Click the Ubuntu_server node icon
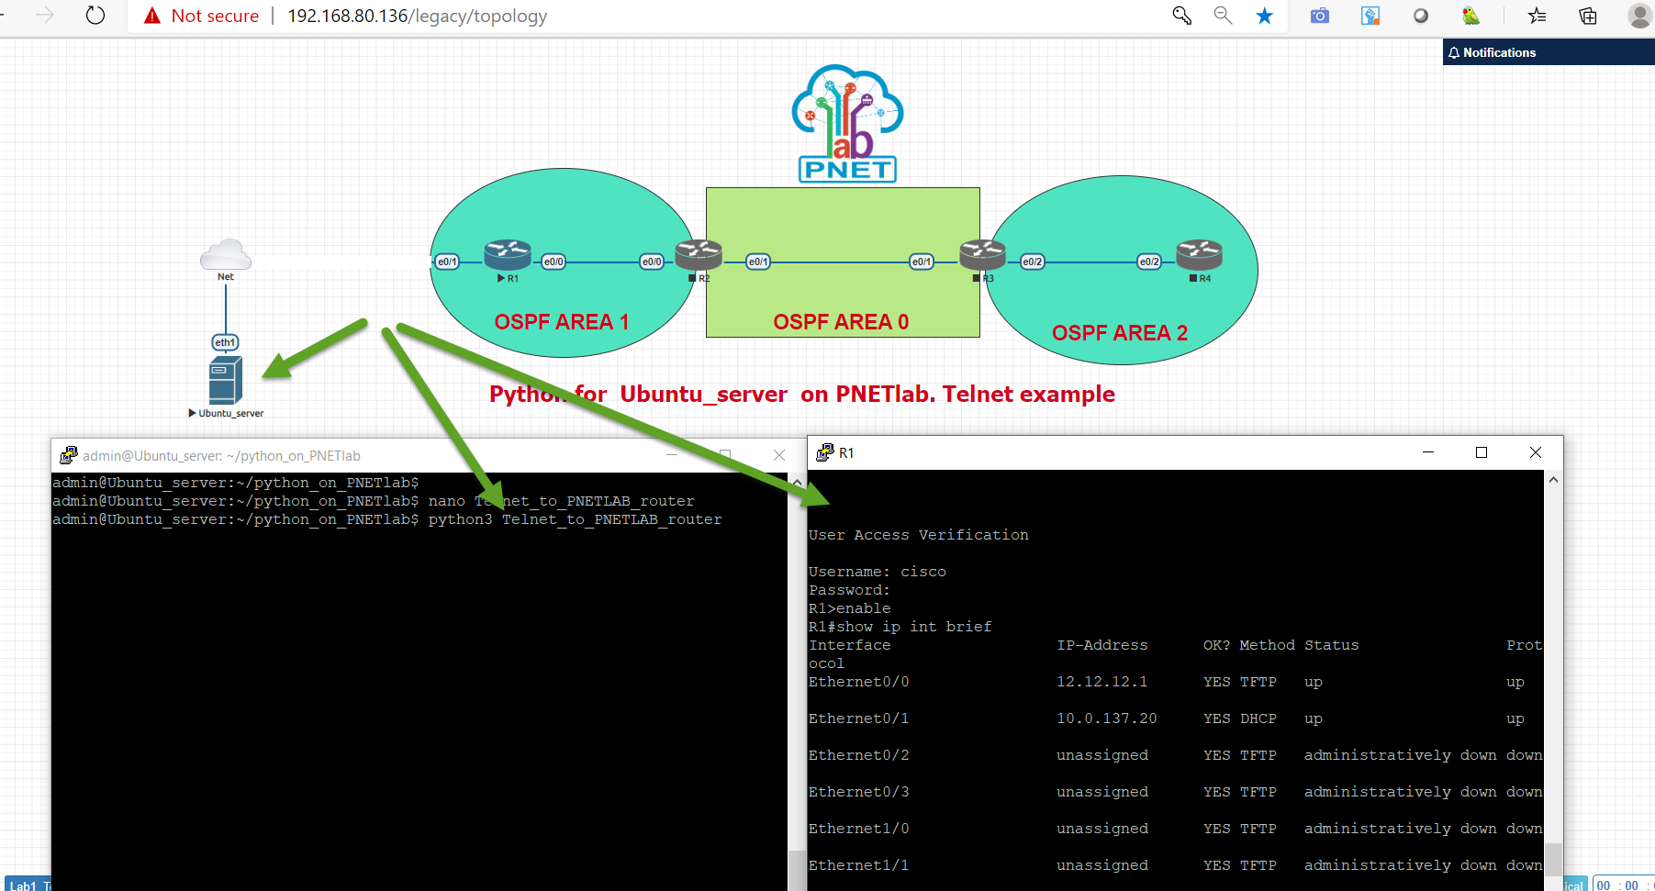Viewport: 1655px width, 891px height. [225, 380]
